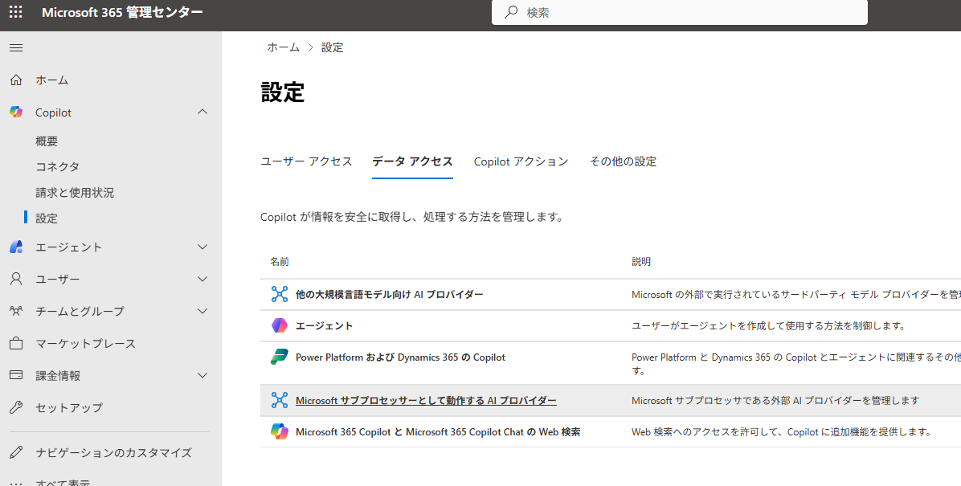Expand the チームとグループ section chevron
961x486 pixels.
(202, 312)
